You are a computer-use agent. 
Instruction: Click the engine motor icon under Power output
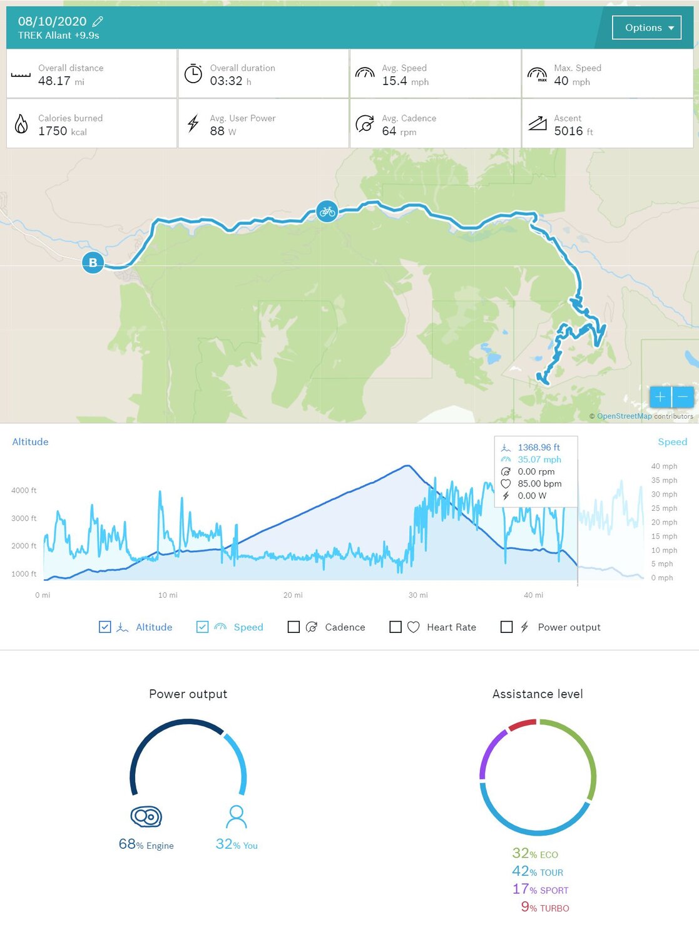(146, 816)
